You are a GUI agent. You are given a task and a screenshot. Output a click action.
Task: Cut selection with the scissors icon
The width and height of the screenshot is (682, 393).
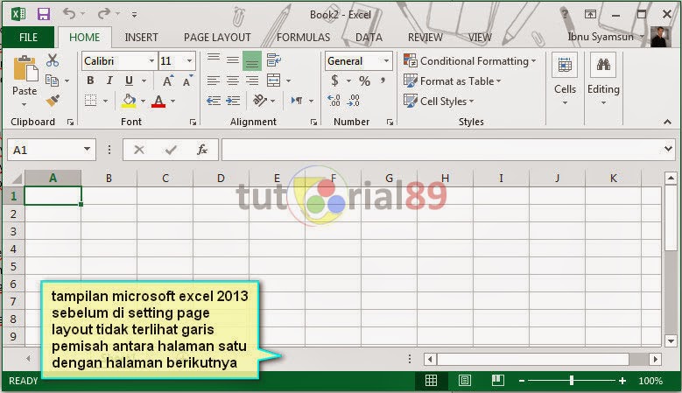(x=53, y=60)
